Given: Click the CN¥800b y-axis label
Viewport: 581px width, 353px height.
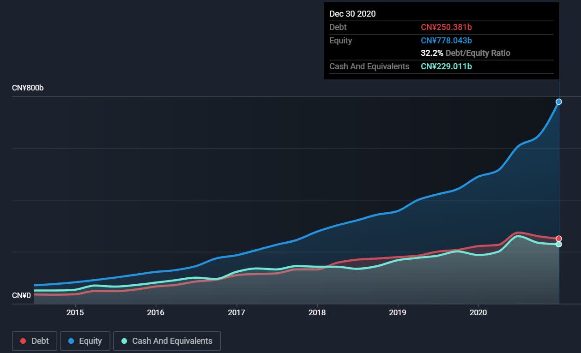Looking at the screenshot, I should [x=28, y=88].
